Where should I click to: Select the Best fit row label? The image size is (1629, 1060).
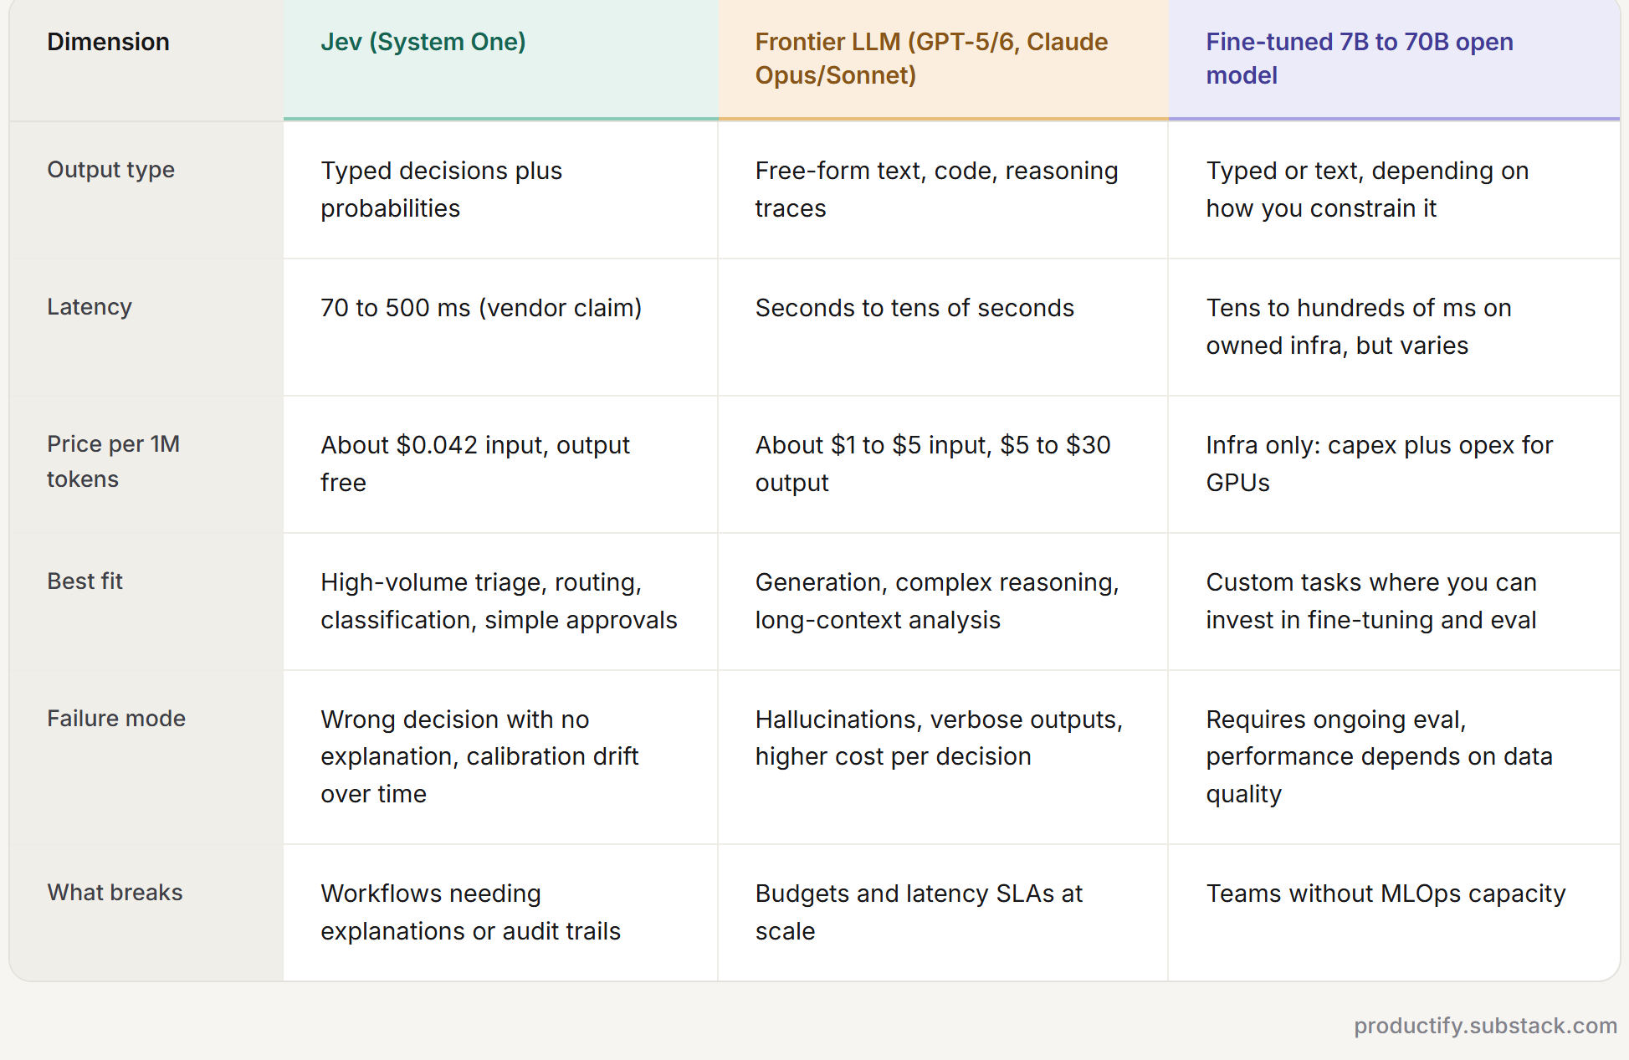coord(85,581)
